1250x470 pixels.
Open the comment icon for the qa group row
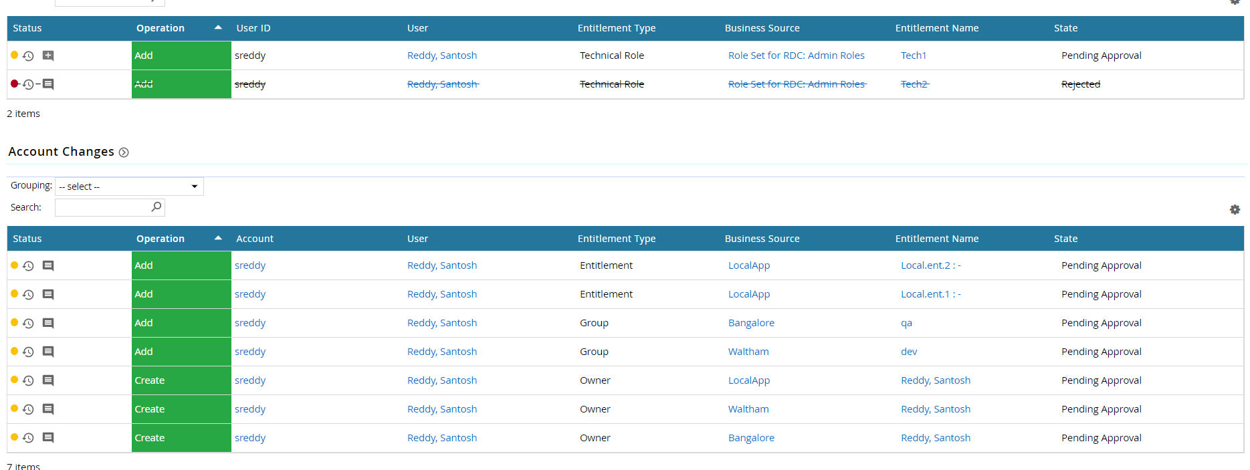48,323
